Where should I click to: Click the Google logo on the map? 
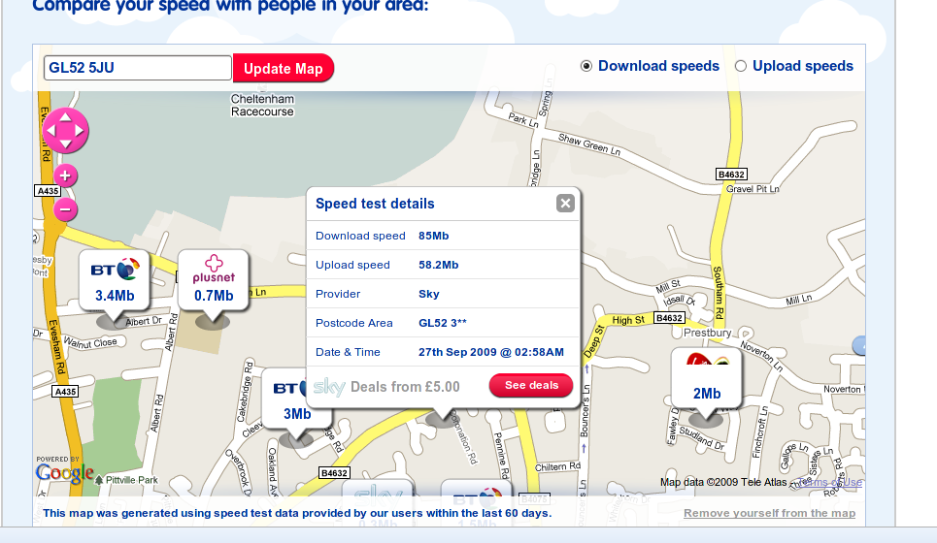coord(64,473)
